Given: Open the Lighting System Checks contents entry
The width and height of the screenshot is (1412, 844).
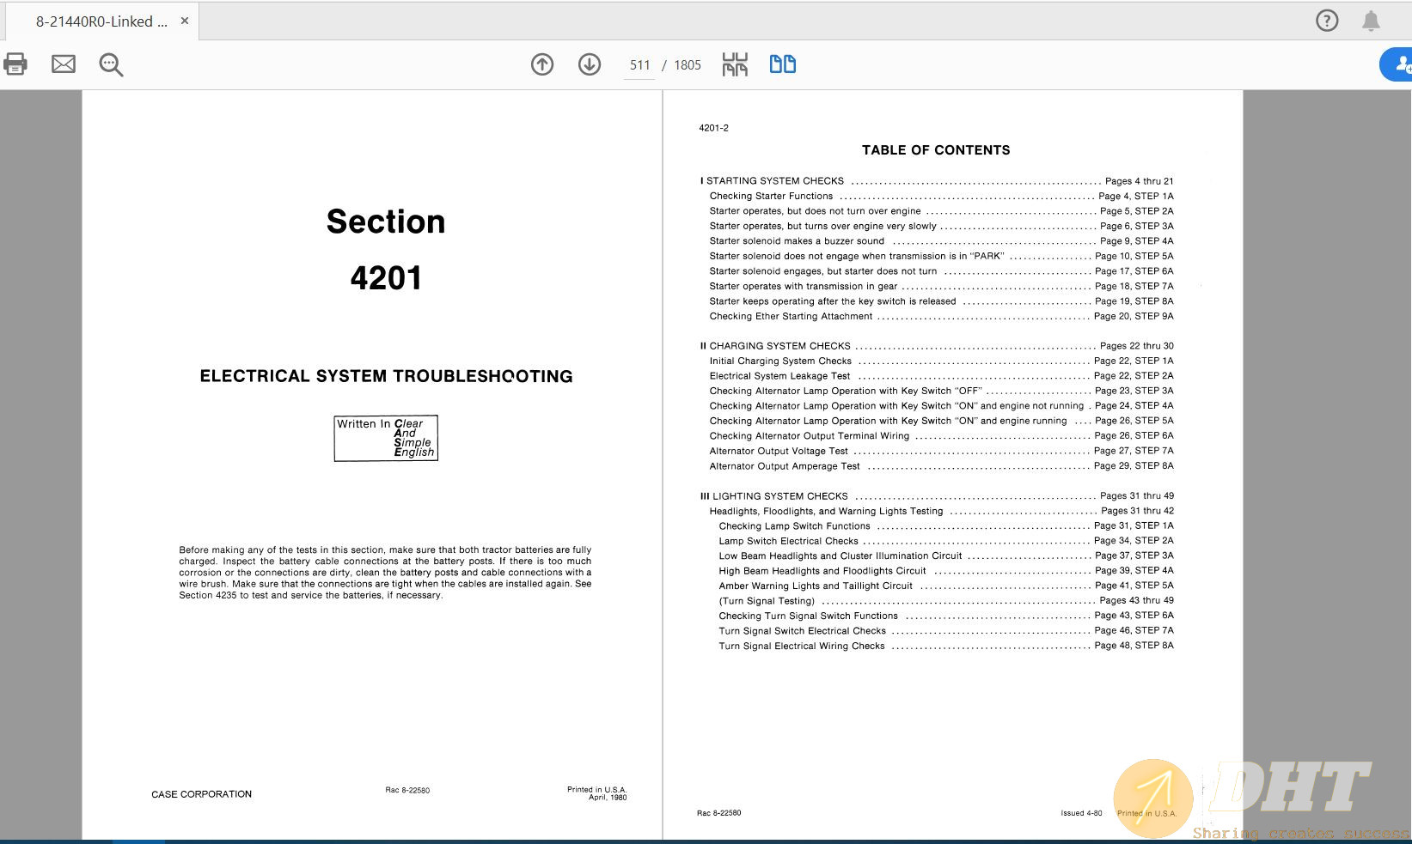Looking at the screenshot, I should [x=779, y=496].
